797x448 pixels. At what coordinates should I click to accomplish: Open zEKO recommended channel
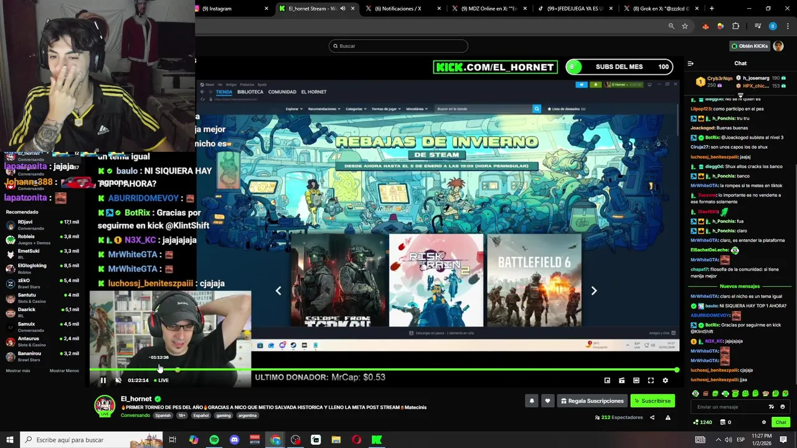pos(42,283)
